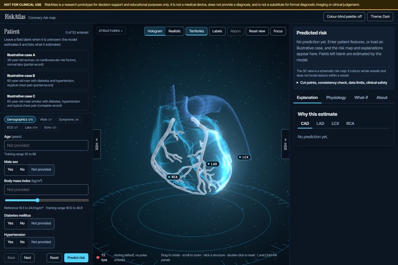398x265 pixels.
Task: Switch to the What-if tab
Action: (x=361, y=98)
